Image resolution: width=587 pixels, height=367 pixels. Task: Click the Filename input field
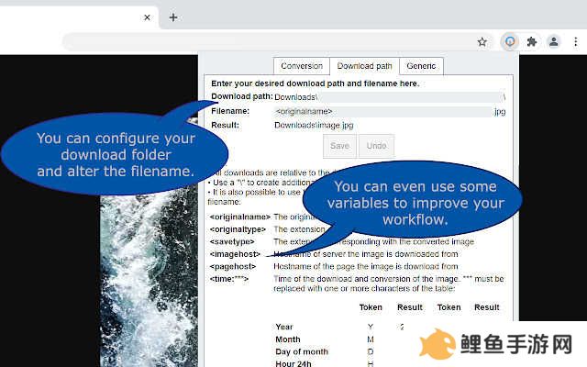point(382,112)
